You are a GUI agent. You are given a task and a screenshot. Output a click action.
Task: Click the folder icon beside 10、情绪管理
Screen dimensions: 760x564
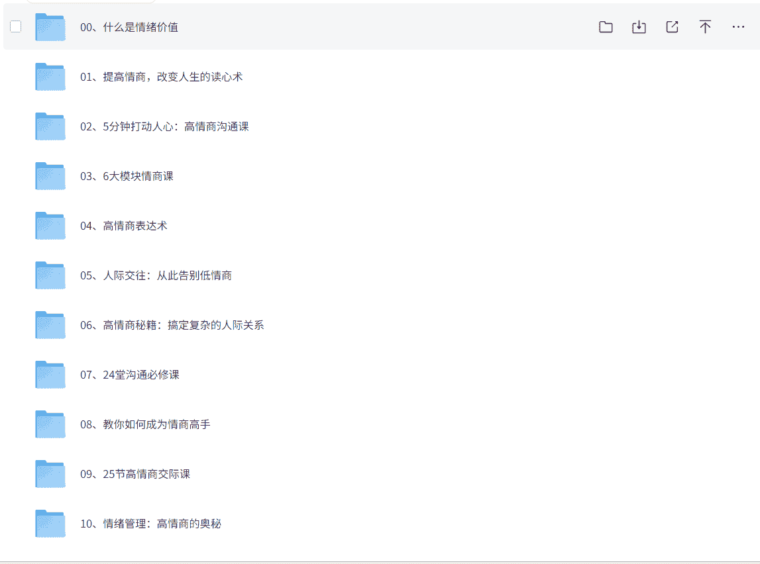[x=50, y=524]
